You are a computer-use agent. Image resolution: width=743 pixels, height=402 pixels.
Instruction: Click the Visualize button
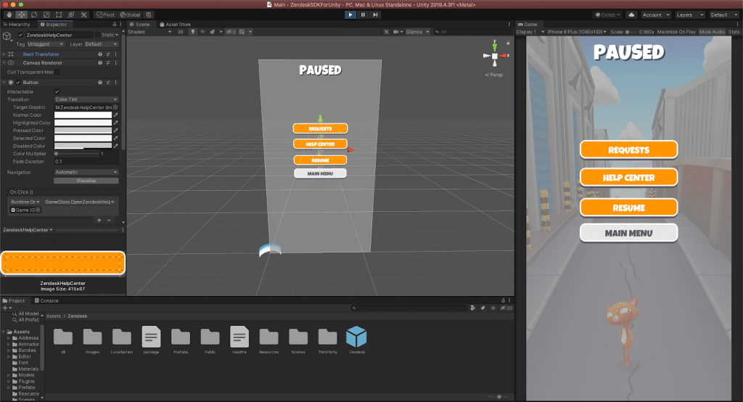coord(86,180)
